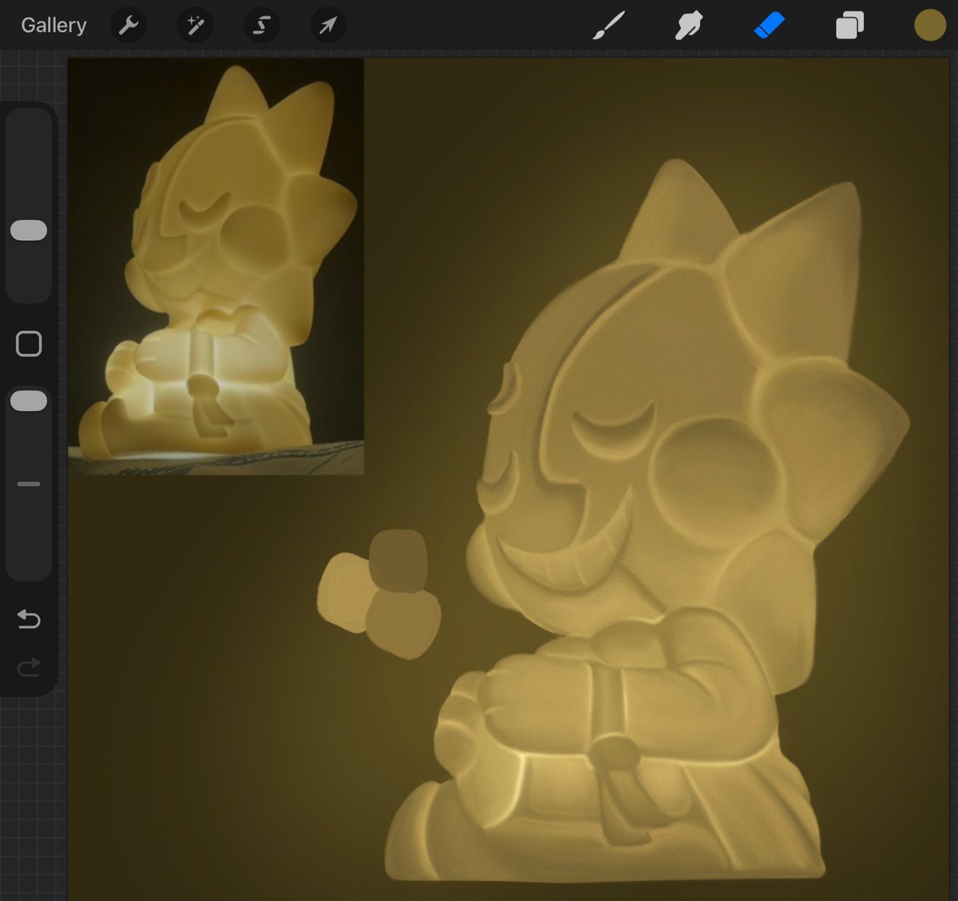Viewport: 958px width, 901px height.
Task: Adjust the brush size slider handle
Action: point(29,230)
